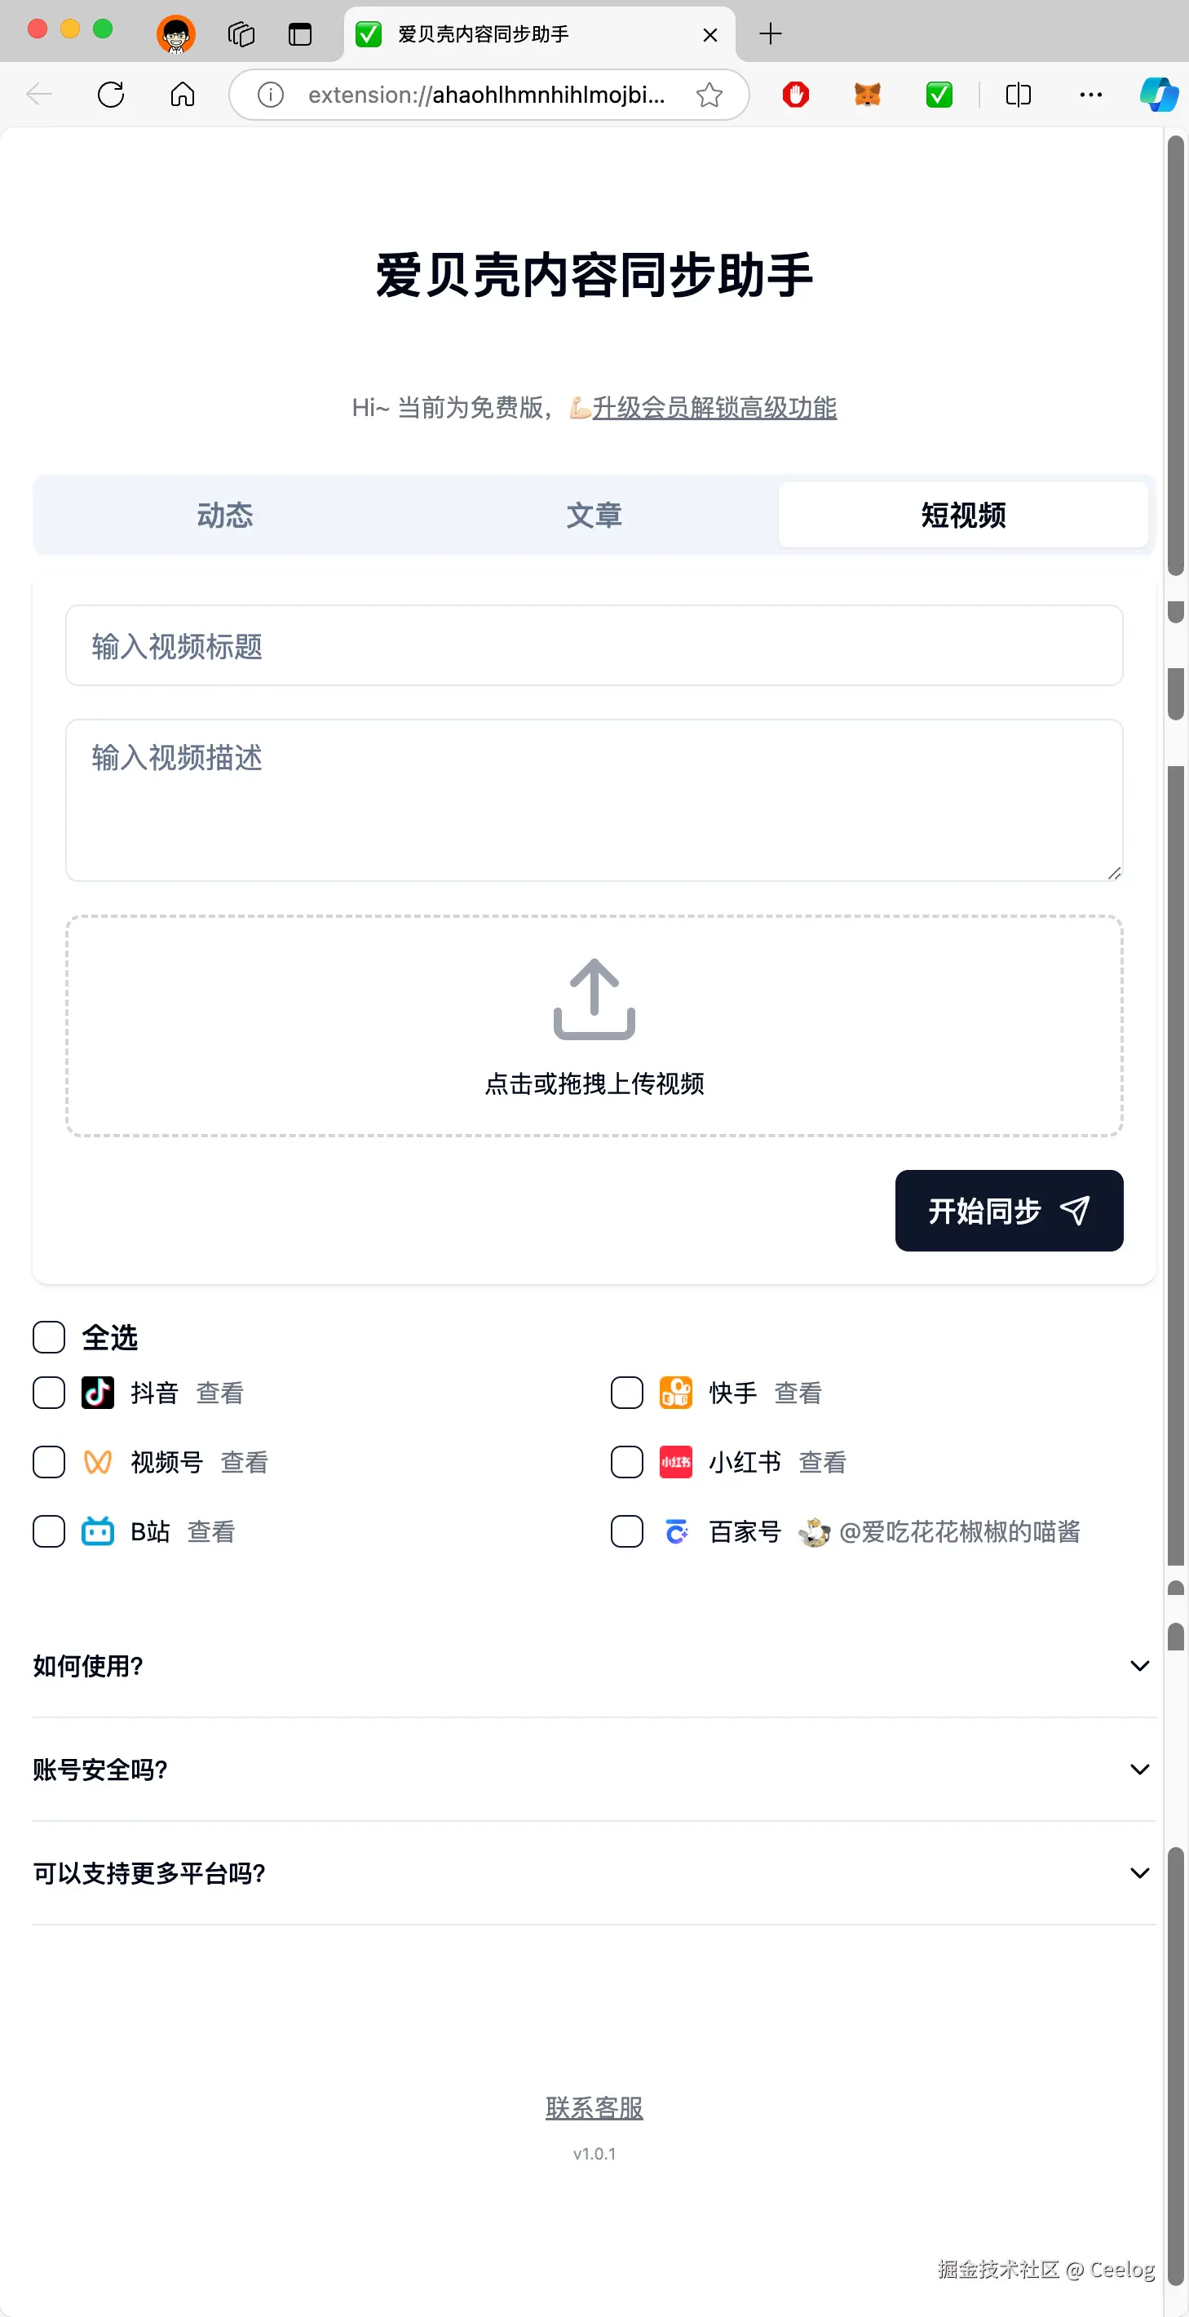This screenshot has height=2317, width=1189.
Task: Toggle split screen view icon
Action: pos(1018,95)
